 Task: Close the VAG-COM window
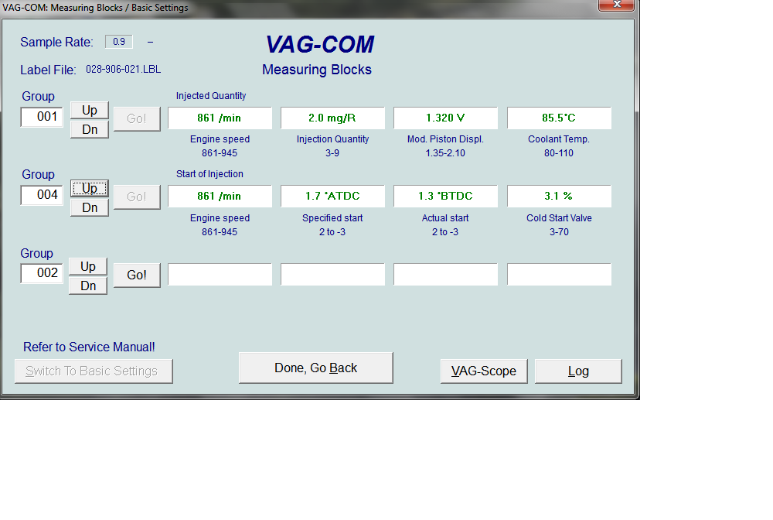pos(617,5)
